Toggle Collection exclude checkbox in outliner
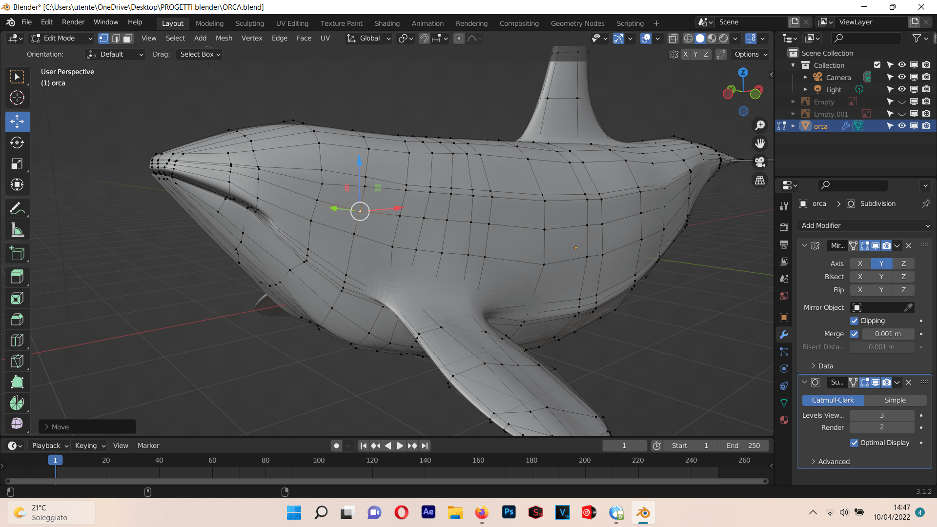 click(x=877, y=65)
